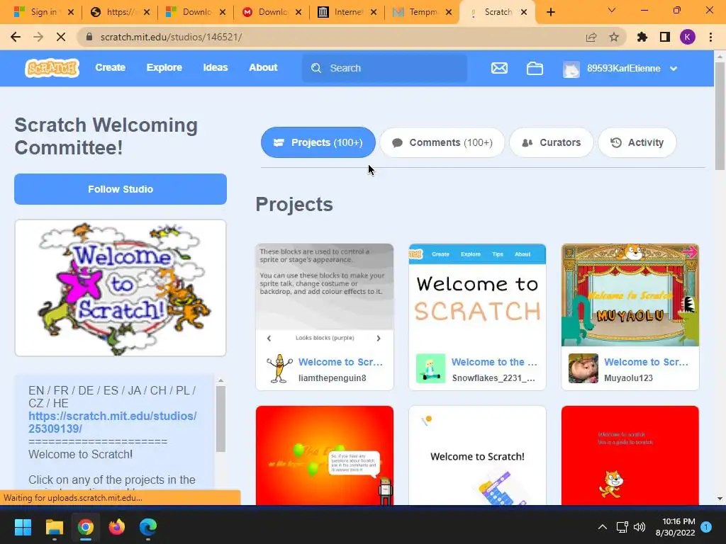This screenshot has height=544, width=726.
Task: Visit the Snowflakes_2231_... username link
Action: [493, 378]
